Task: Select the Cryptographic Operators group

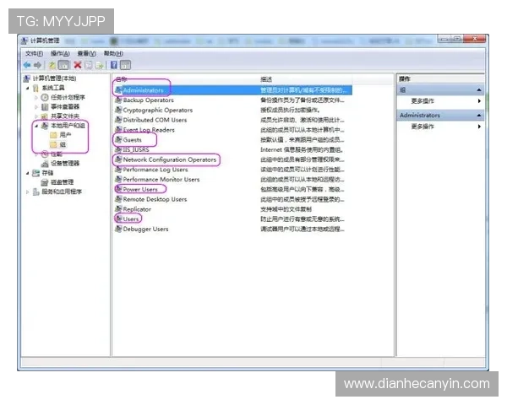Action: [x=157, y=111]
